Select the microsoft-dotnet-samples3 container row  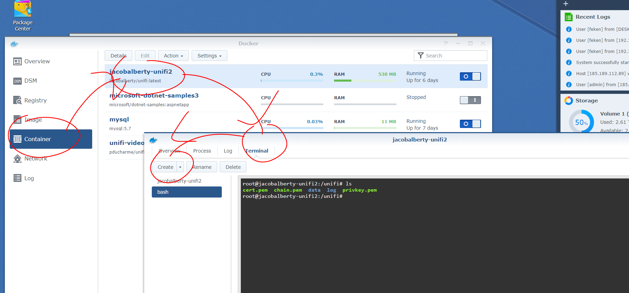296,100
